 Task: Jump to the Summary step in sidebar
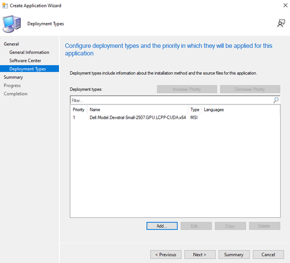[13, 77]
